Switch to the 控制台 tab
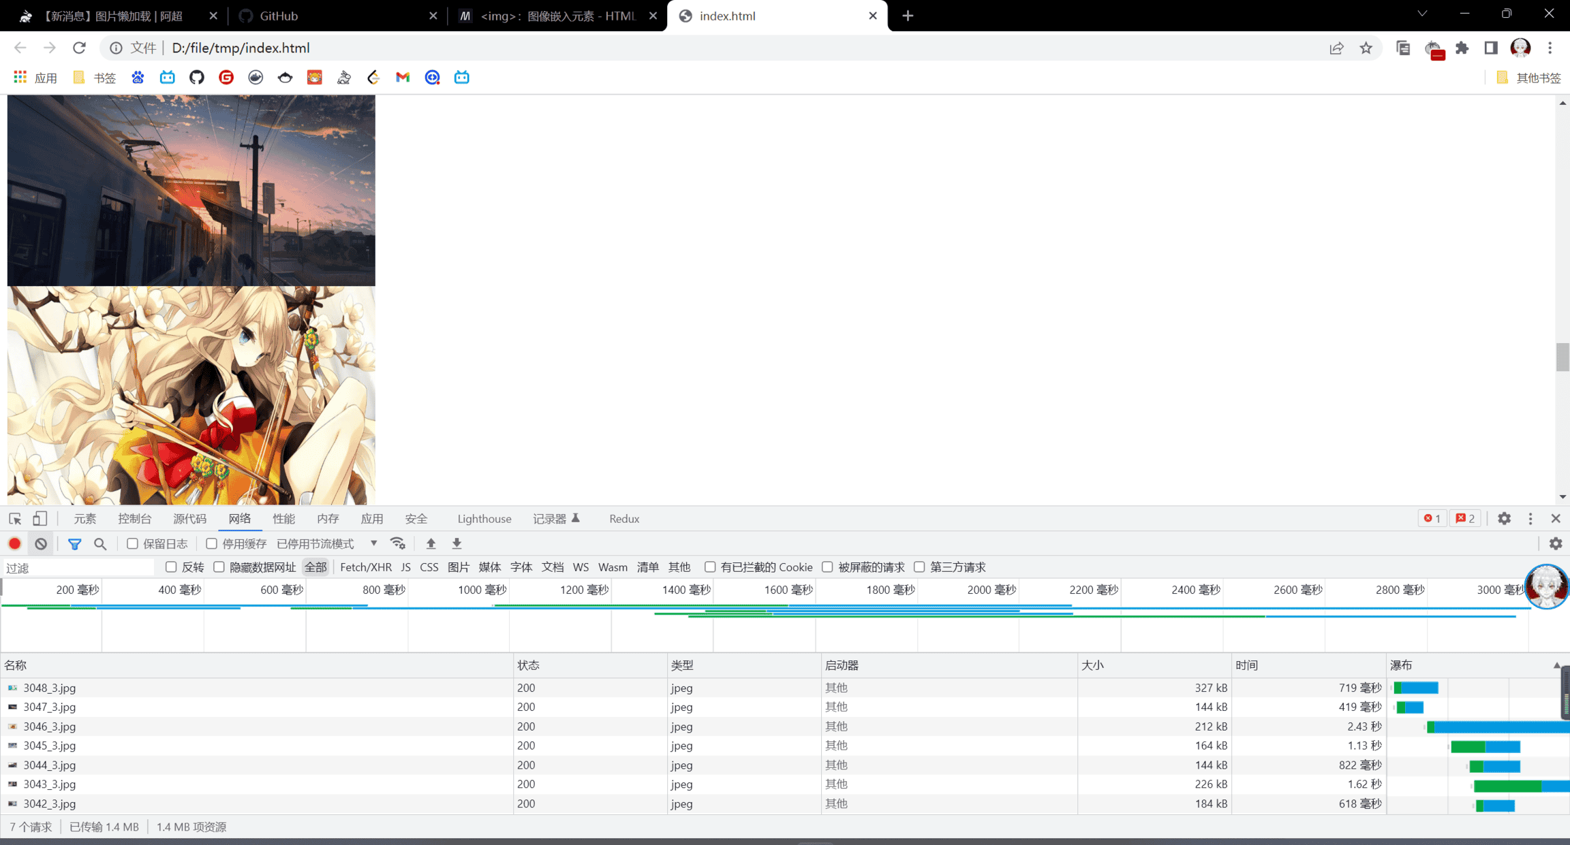1570x845 pixels. pos(134,519)
